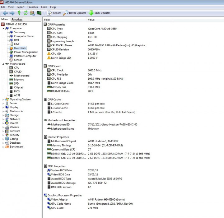Image resolution: width=224 pixels, height=218 pixels.
Task: Click the Storage drives icon
Action: pyautogui.click(x=7, y=115)
